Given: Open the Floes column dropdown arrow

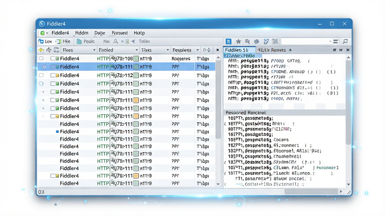Looking at the screenshot, I should pyautogui.click(x=94, y=50).
